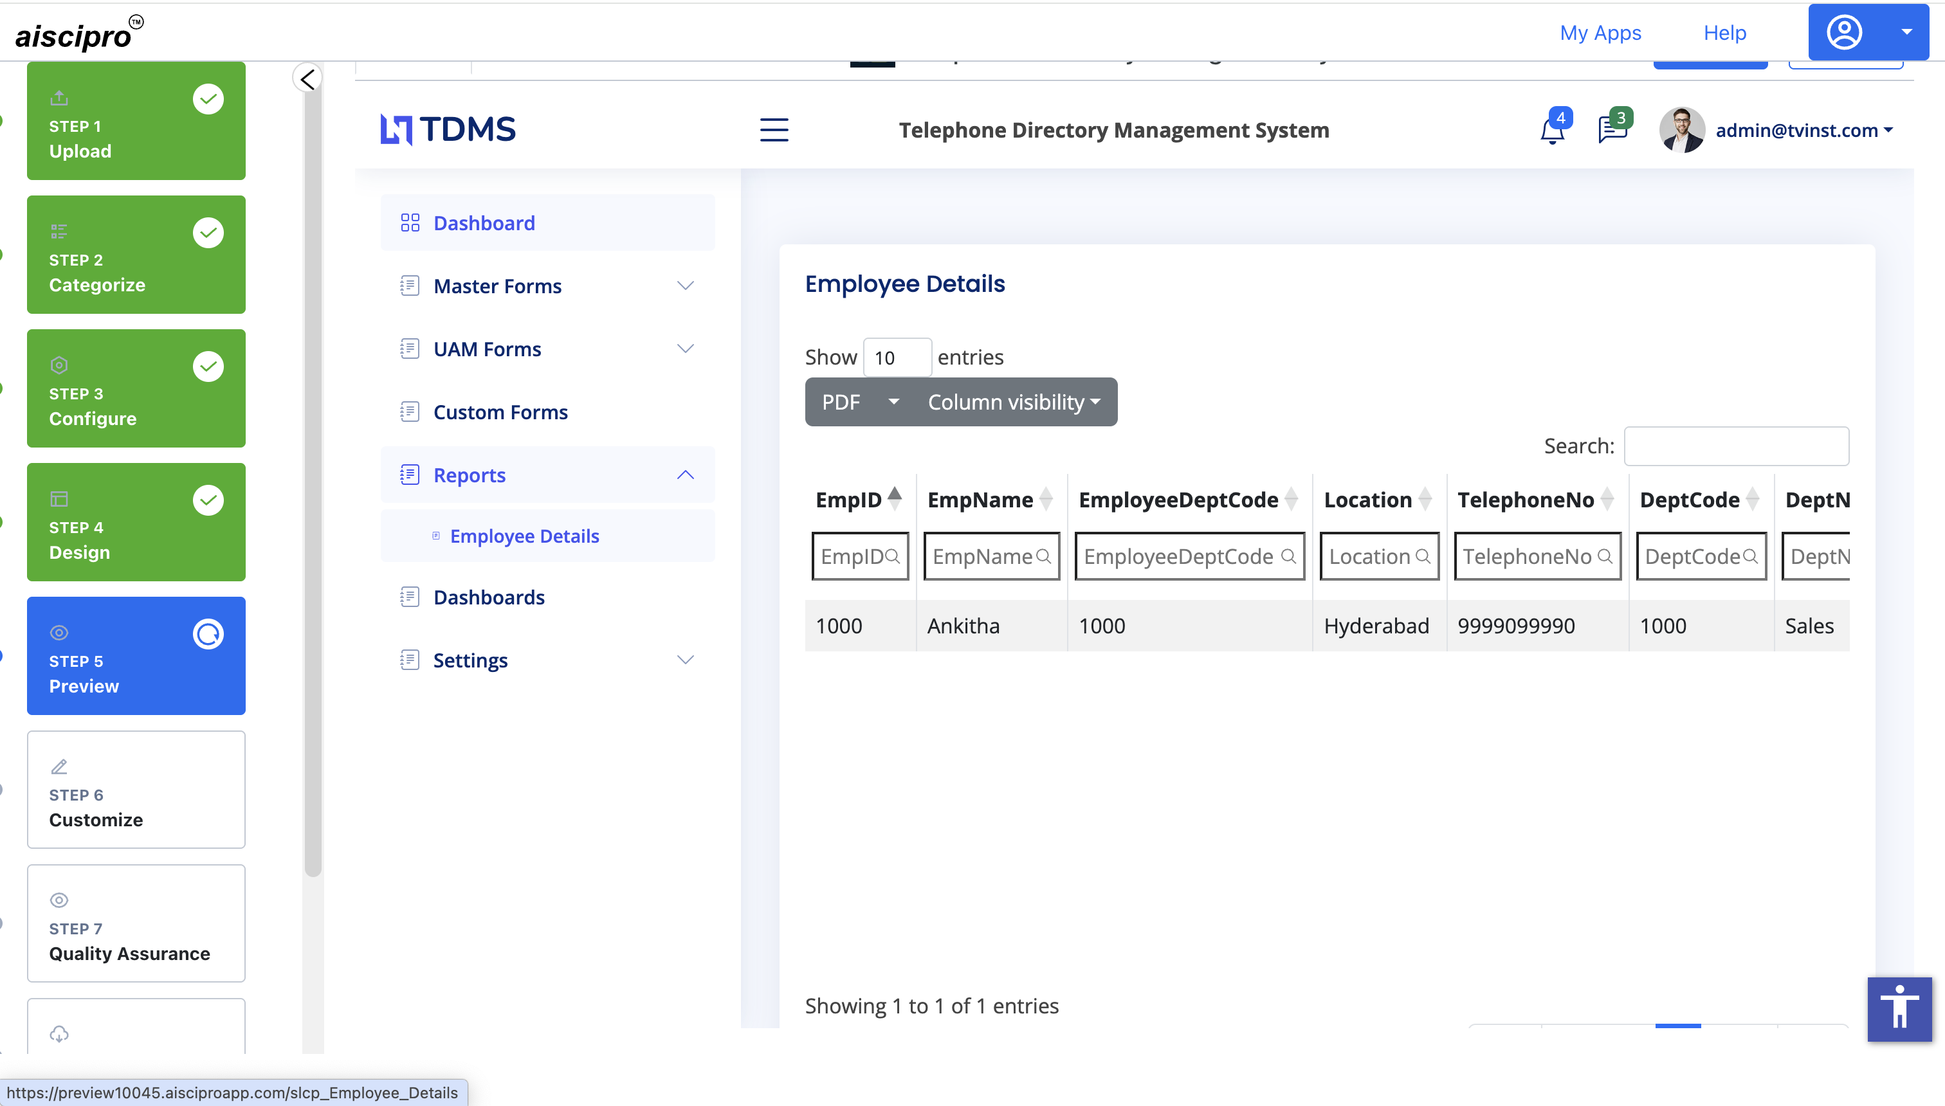Go to Step 1 Upload
Image resolution: width=1945 pixels, height=1106 pixels.
click(136, 121)
